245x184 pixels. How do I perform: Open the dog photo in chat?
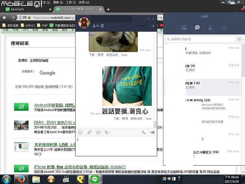coord(113,42)
